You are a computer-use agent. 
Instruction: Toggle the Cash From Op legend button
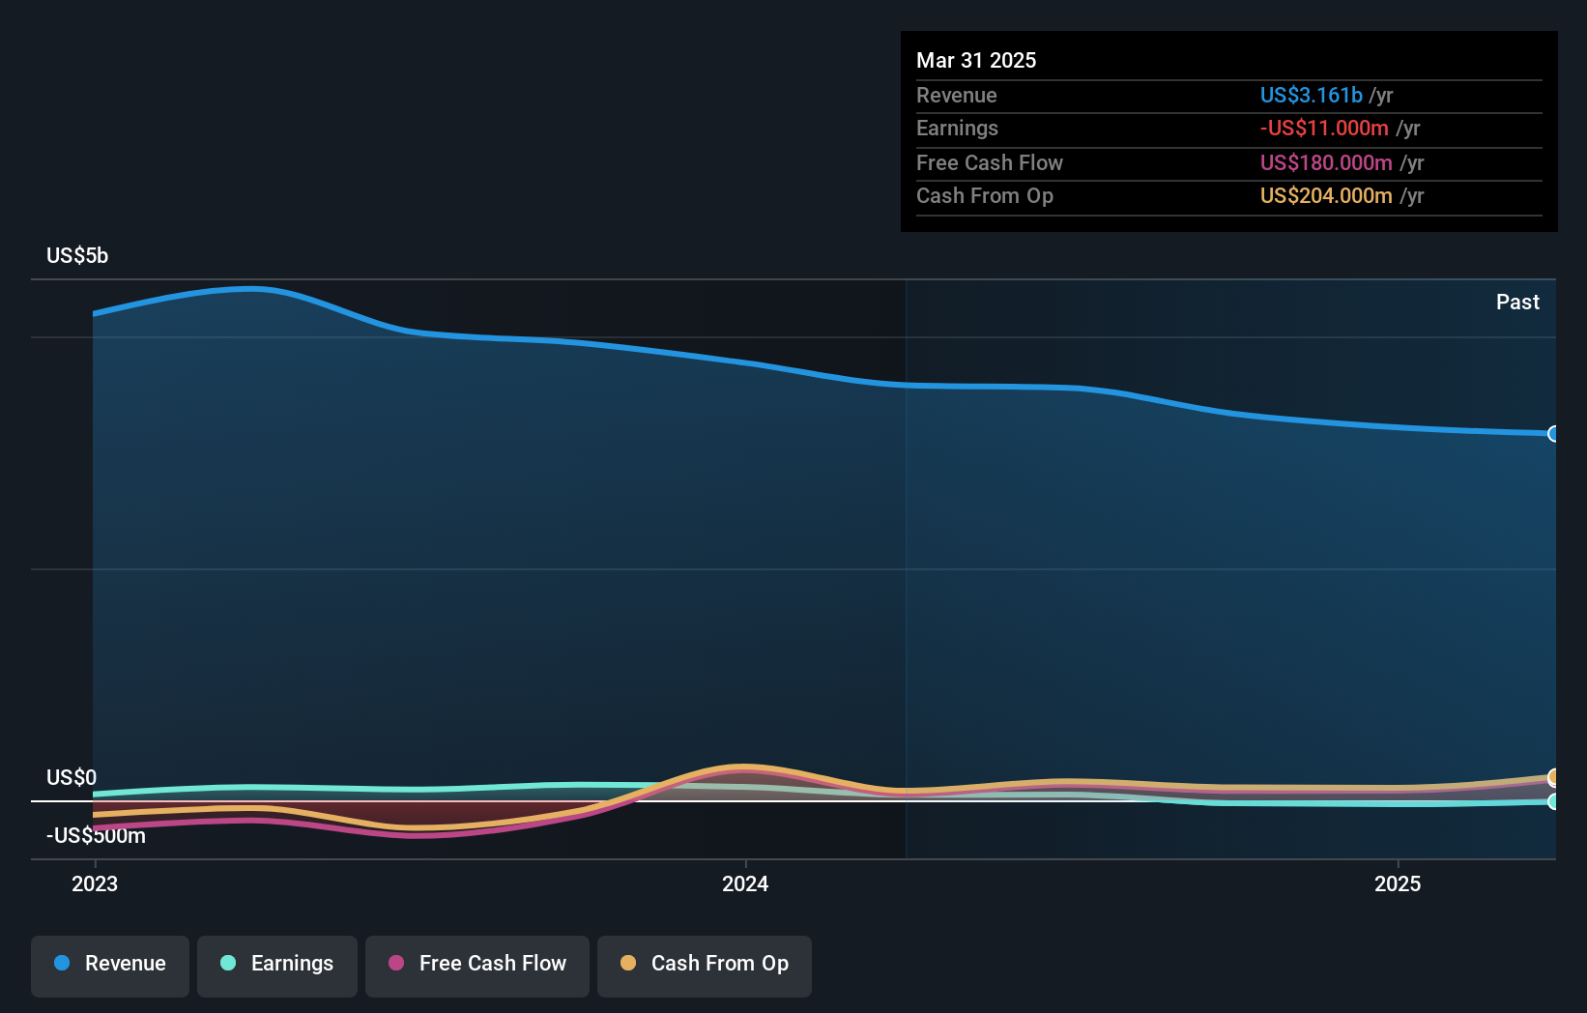pos(705,966)
